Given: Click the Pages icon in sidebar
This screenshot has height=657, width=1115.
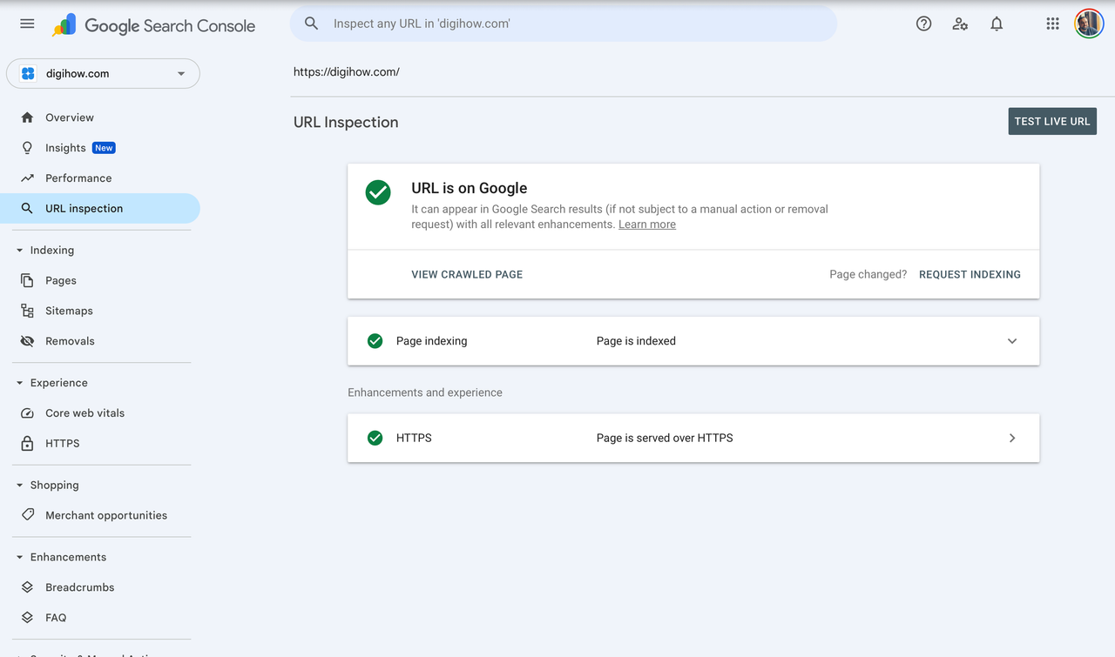Looking at the screenshot, I should click(27, 279).
